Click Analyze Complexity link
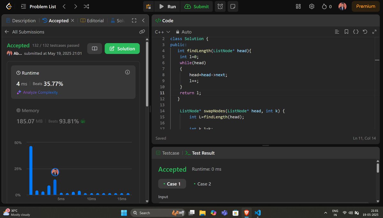Viewport: 383px width, 218px height. point(37,92)
